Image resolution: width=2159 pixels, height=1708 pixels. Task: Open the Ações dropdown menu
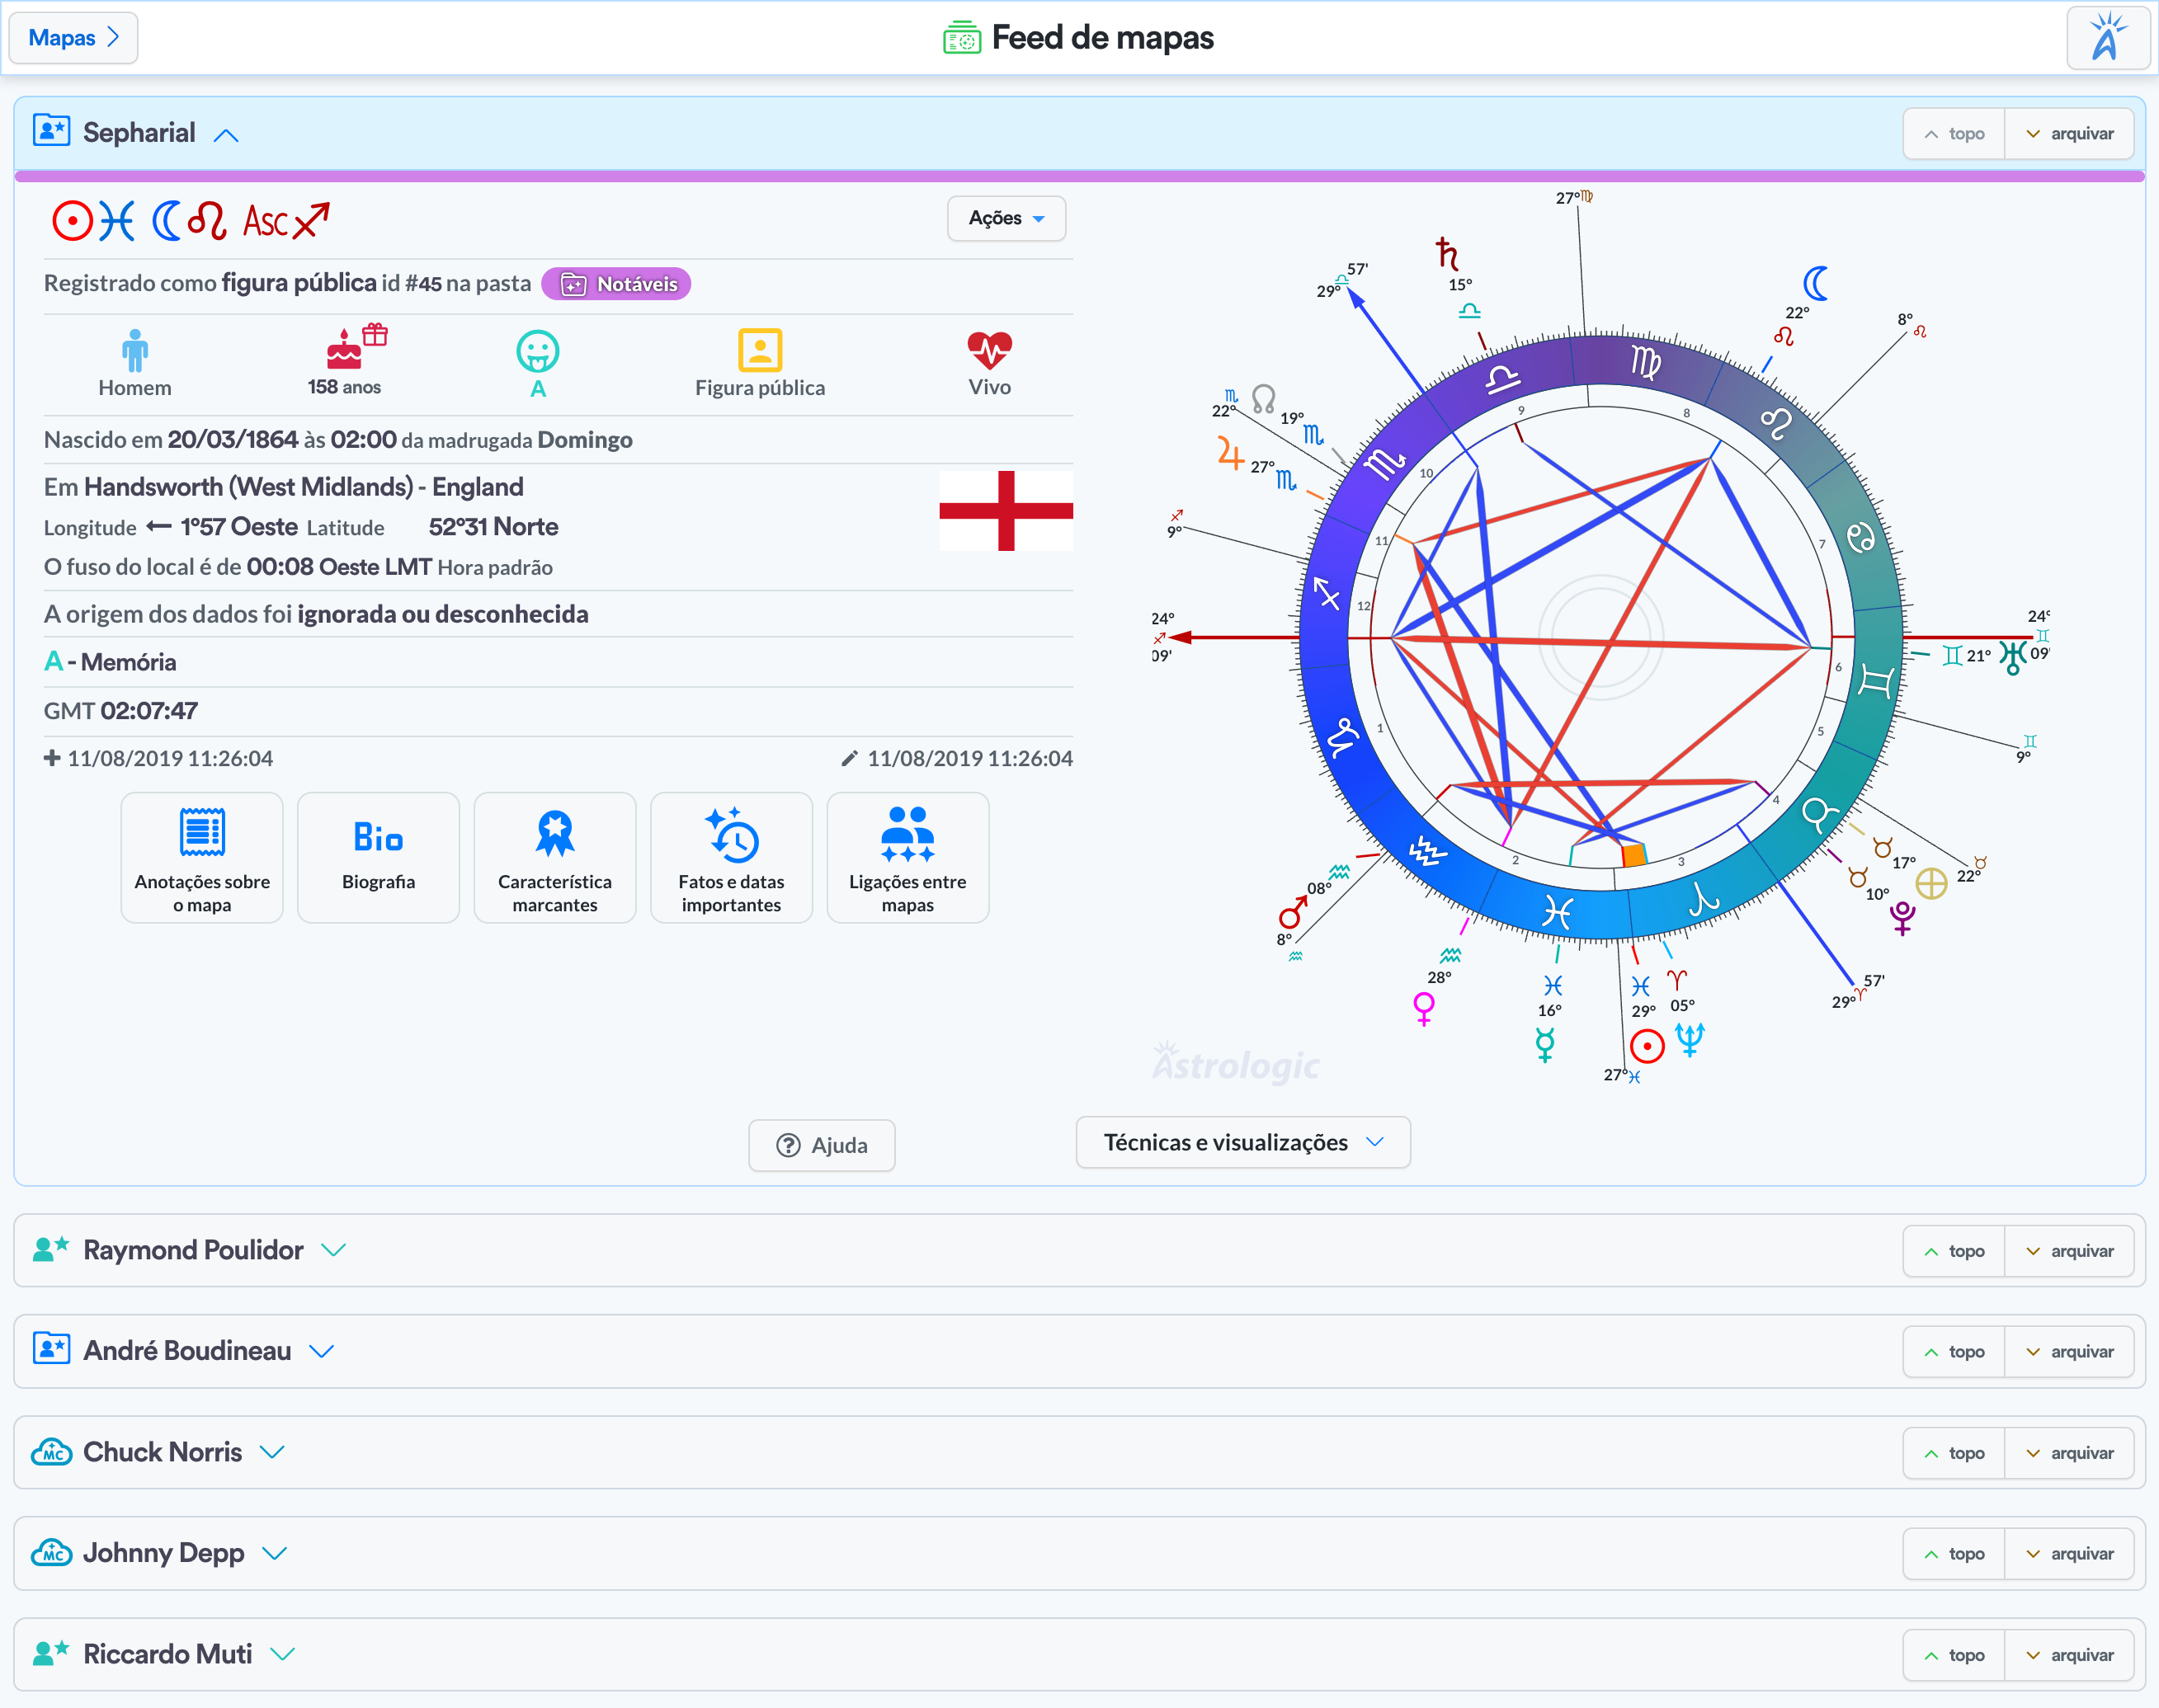(1006, 218)
